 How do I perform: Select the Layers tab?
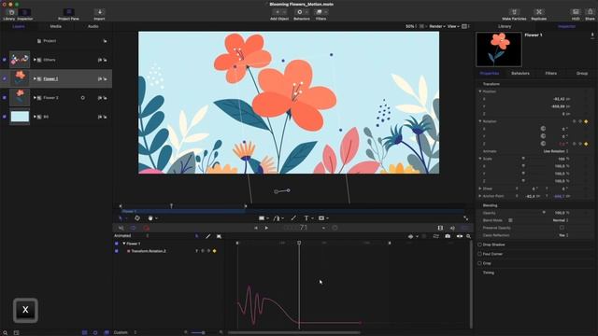pos(19,26)
